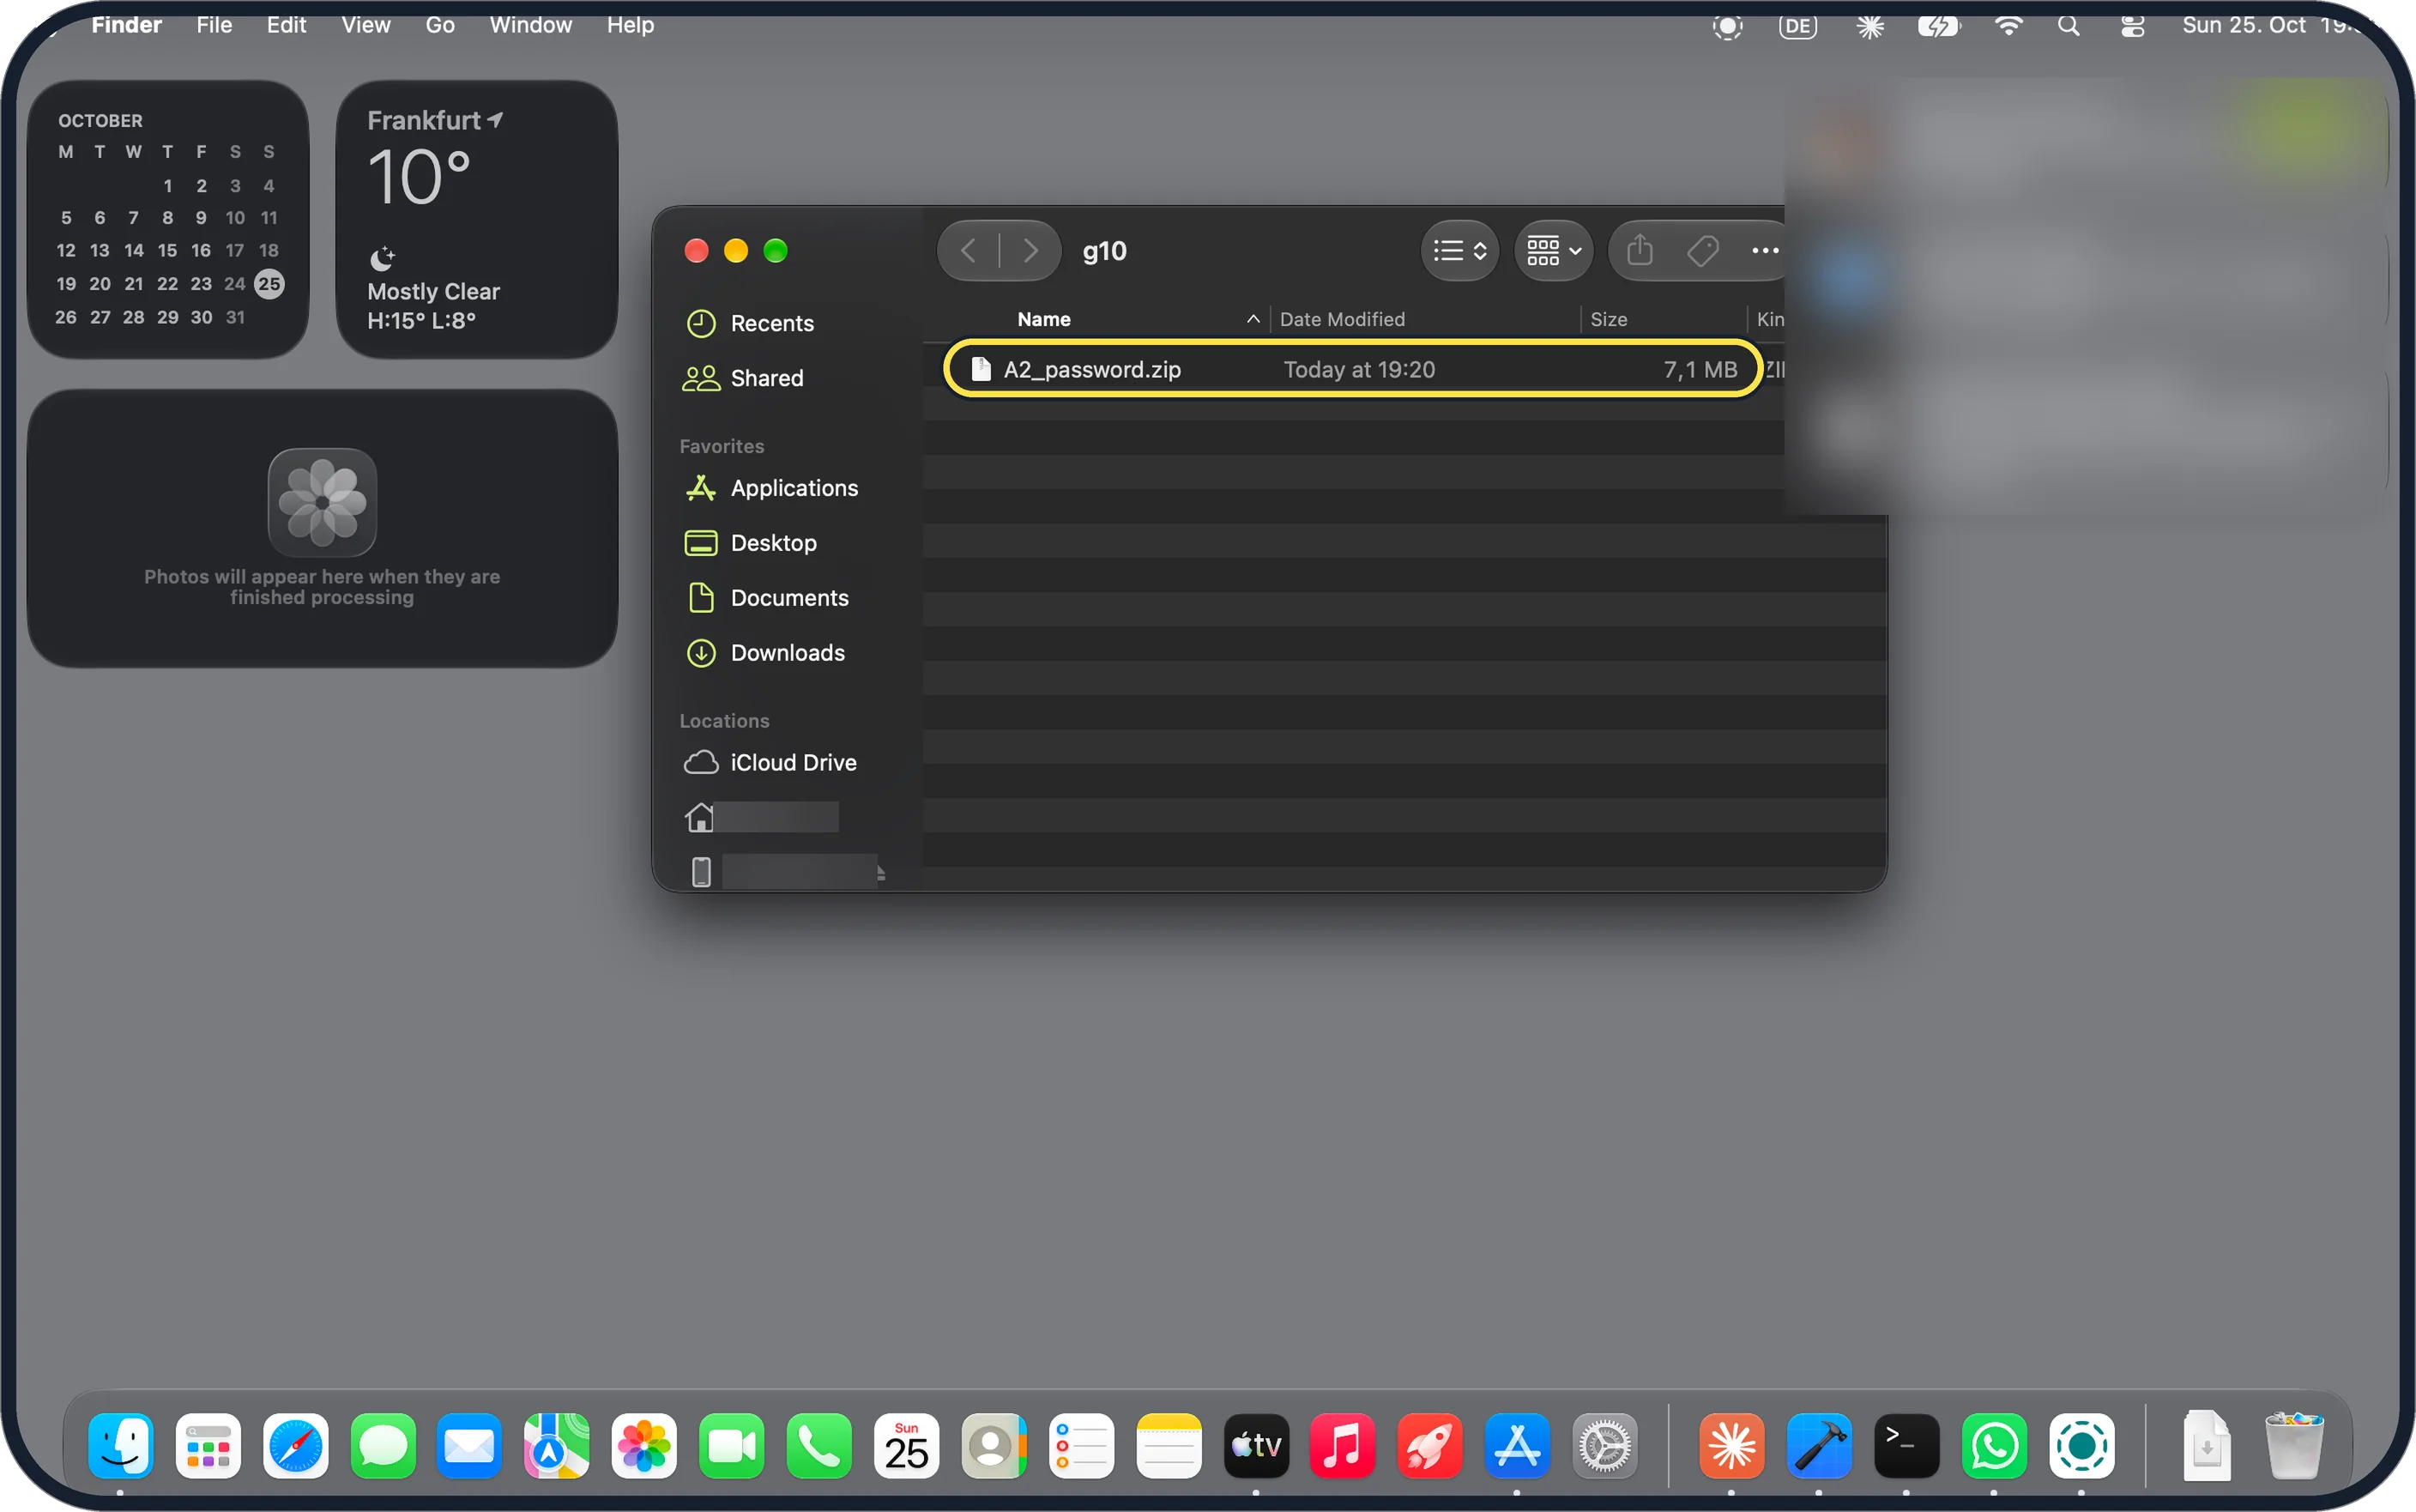Switch the DE keyboard input source

1797,26
